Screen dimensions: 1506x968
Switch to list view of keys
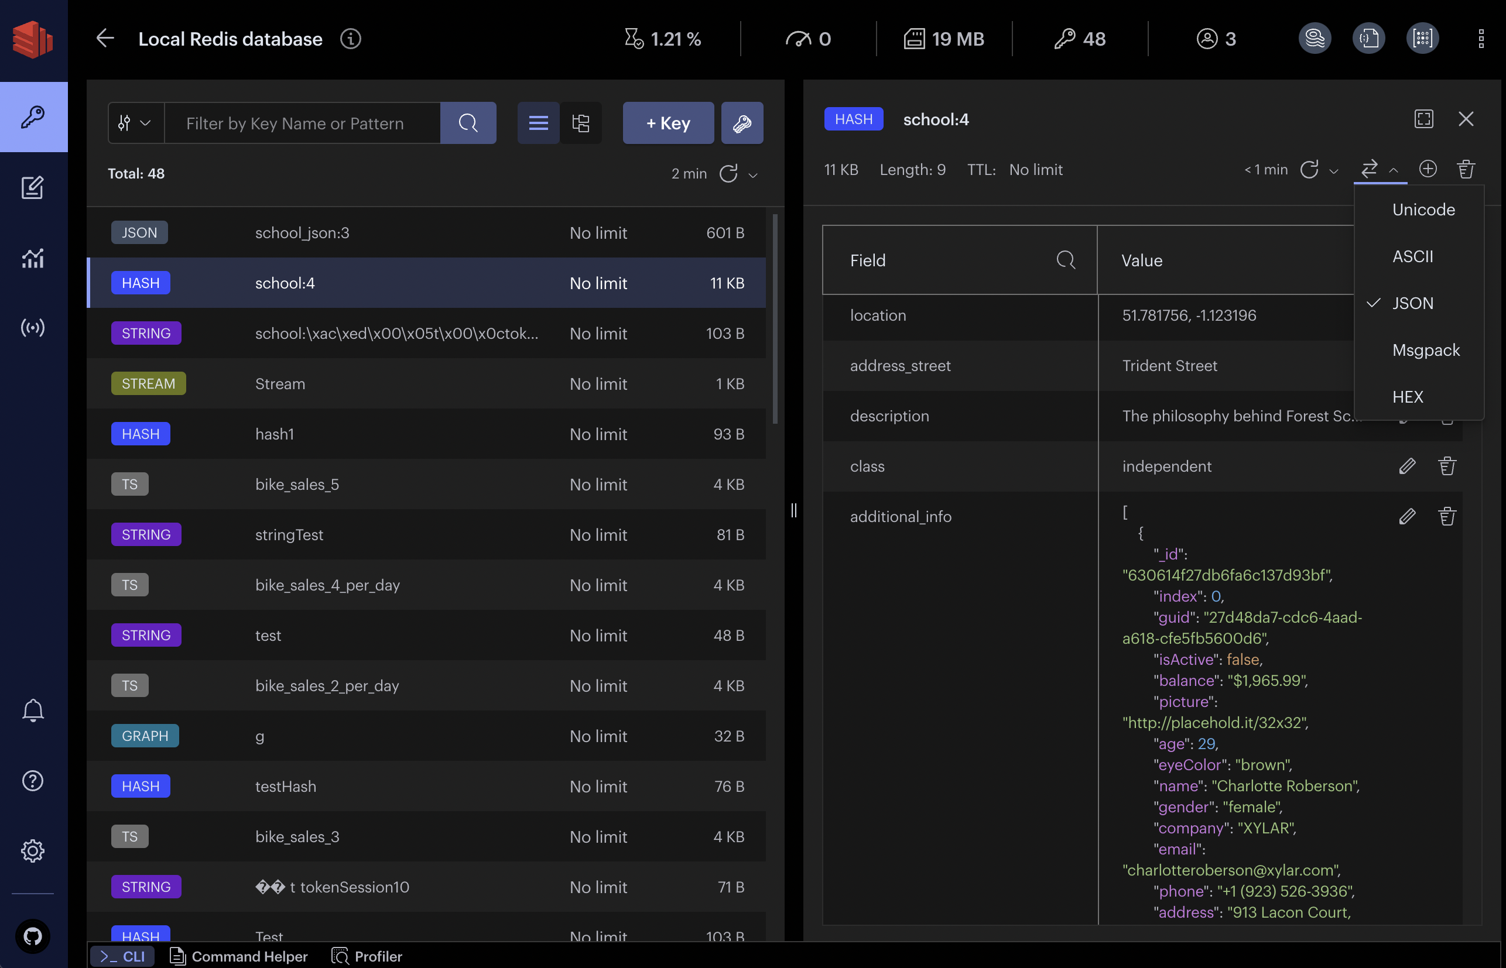pos(538,123)
